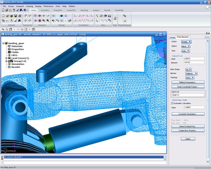Click the house icon in Web group
Screen dimensions: 211x169
[115, 18]
